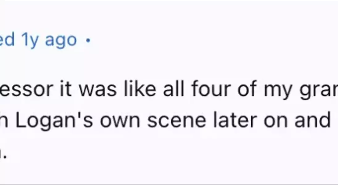Click the word "like" in first comment line
Image resolution: width=338 pixels, height=185 pixels.
140,88
